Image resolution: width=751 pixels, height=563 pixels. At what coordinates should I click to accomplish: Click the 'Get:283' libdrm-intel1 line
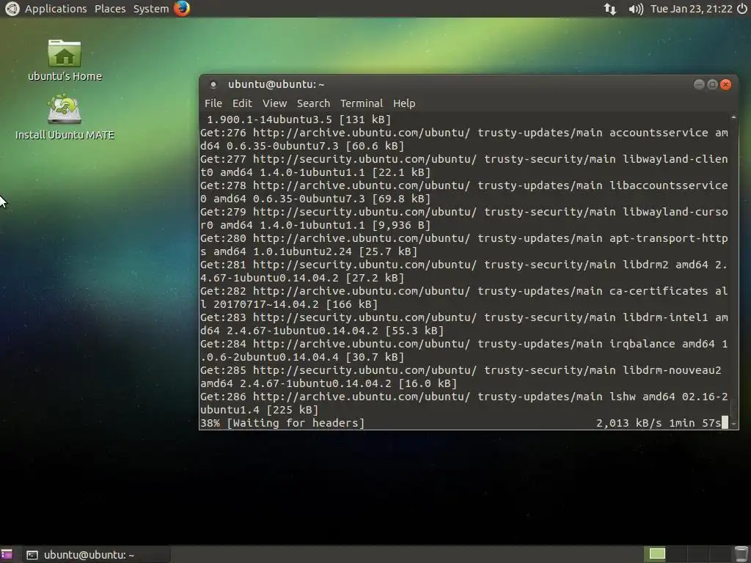tap(464, 323)
